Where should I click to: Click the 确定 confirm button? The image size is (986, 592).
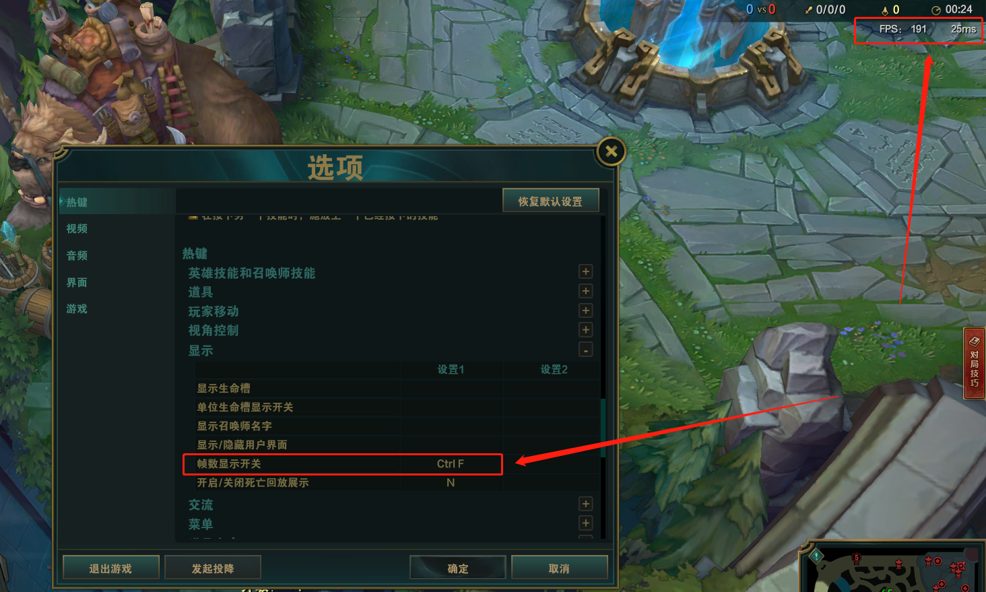[x=457, y=568]
